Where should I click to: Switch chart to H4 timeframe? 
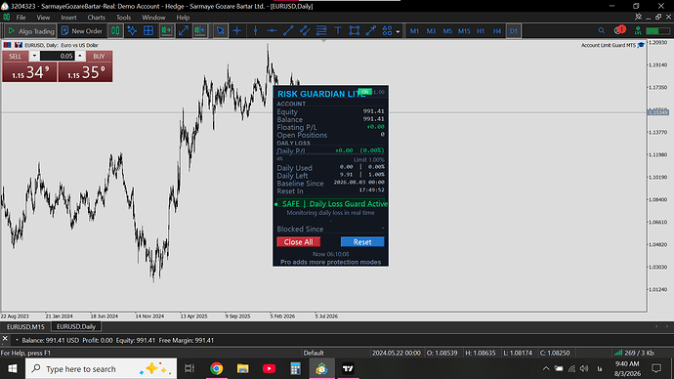tap(497, 31)
